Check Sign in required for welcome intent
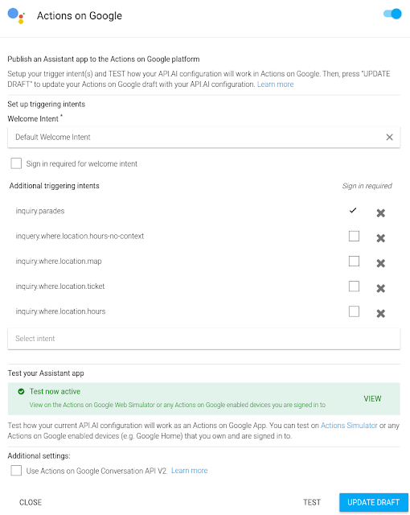Screen dimensions: 410x515 (16, 163)
